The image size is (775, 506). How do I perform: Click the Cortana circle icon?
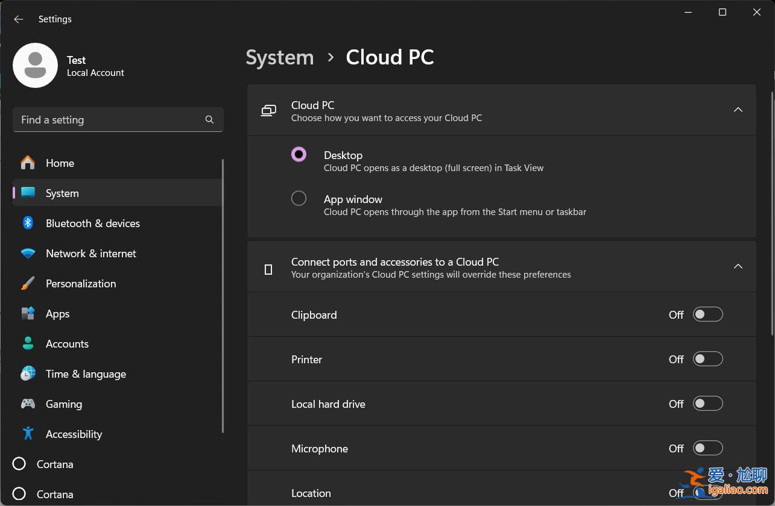tap(19, 464)
